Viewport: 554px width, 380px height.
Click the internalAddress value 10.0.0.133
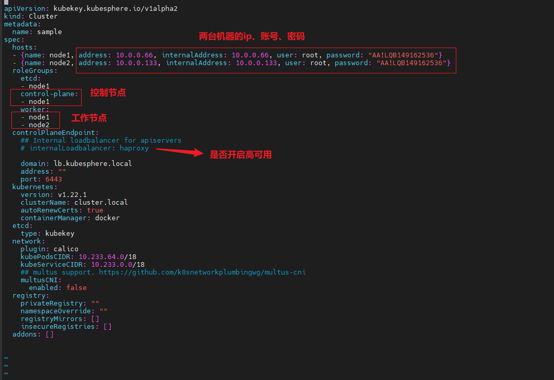[256, 63]
